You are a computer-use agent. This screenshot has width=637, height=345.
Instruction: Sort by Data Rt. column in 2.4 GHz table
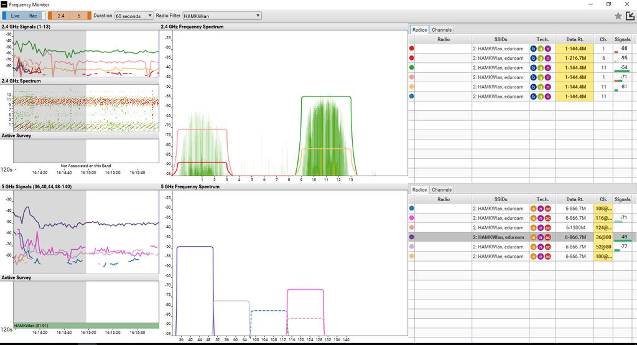(575, 39)
